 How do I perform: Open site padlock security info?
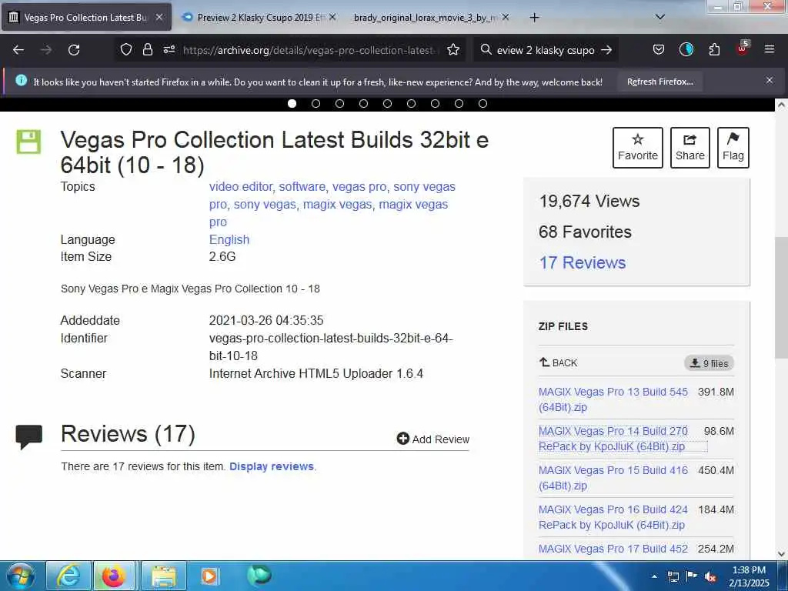147,50
